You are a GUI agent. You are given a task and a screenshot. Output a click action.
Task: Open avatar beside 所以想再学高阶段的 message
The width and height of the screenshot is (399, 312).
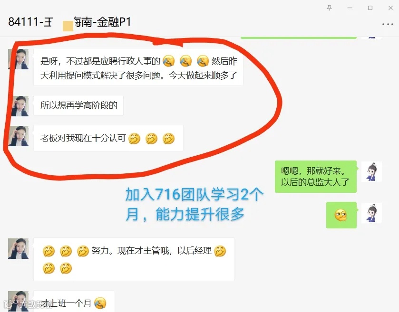[x=19, y=106]
